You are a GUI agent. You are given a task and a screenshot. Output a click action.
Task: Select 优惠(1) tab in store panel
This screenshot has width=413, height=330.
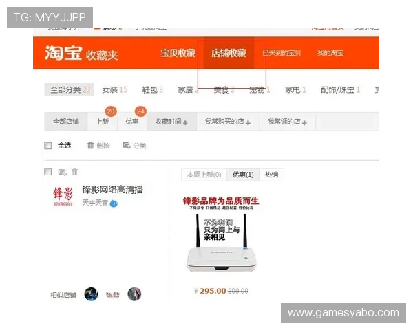tap(243, 175)
